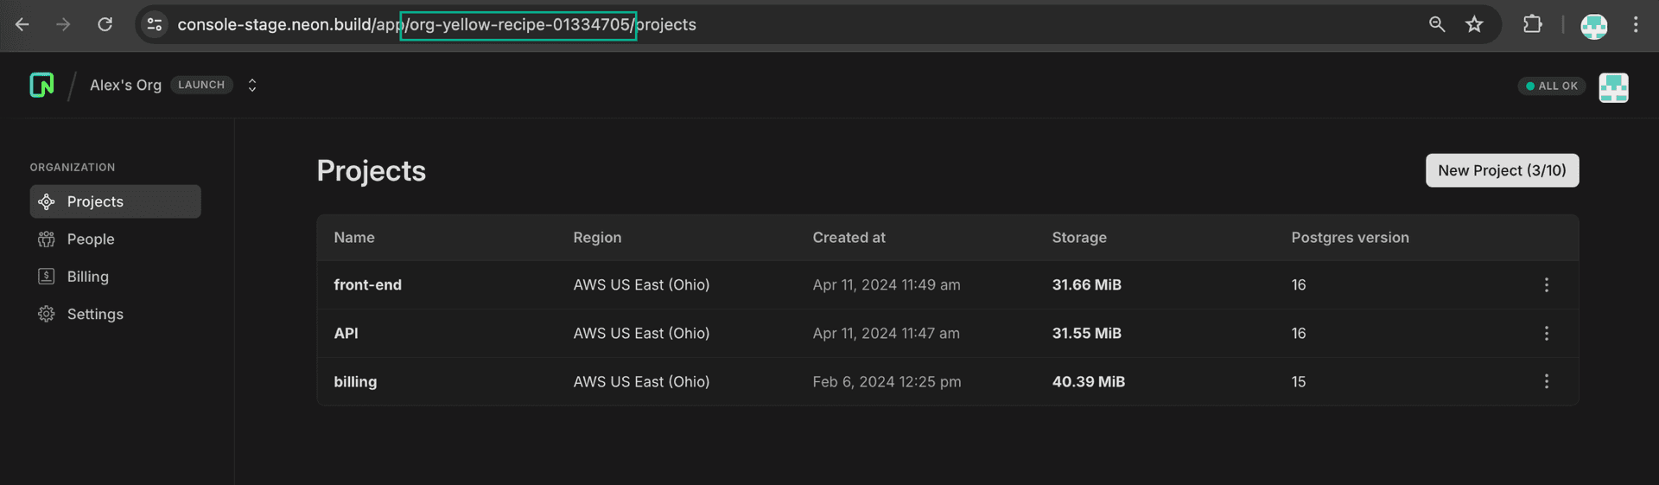Viewport: 1659px width, 485px height.
Task: Bookmark this page with the star icon
Action: click(x=1474, y=24)
